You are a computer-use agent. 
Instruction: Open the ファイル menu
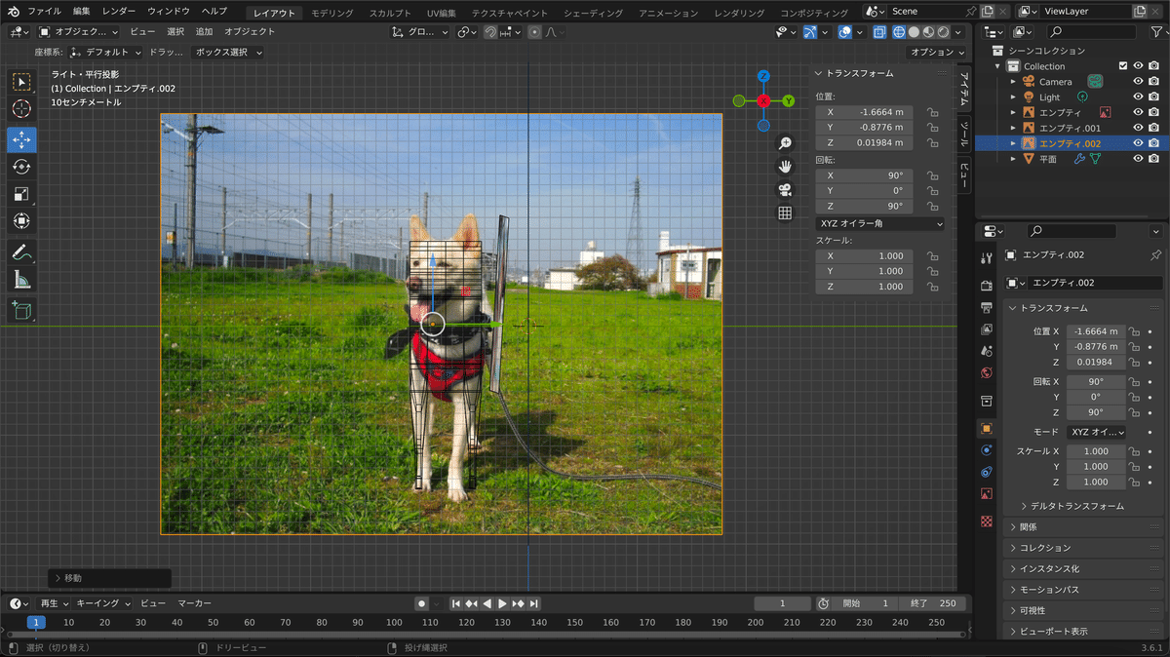point(44,12)
